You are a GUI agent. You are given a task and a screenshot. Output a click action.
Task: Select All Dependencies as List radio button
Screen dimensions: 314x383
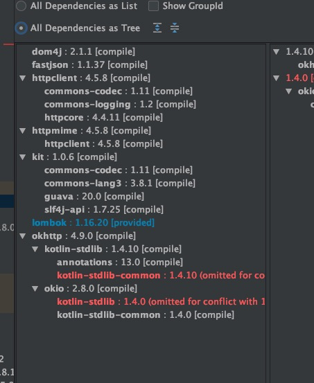point(21,6)
